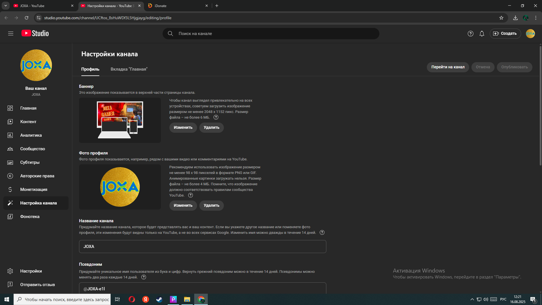542x305 pixels.
Task: Open Настройки gear in sidebar
Action: (x=31, y=271)
